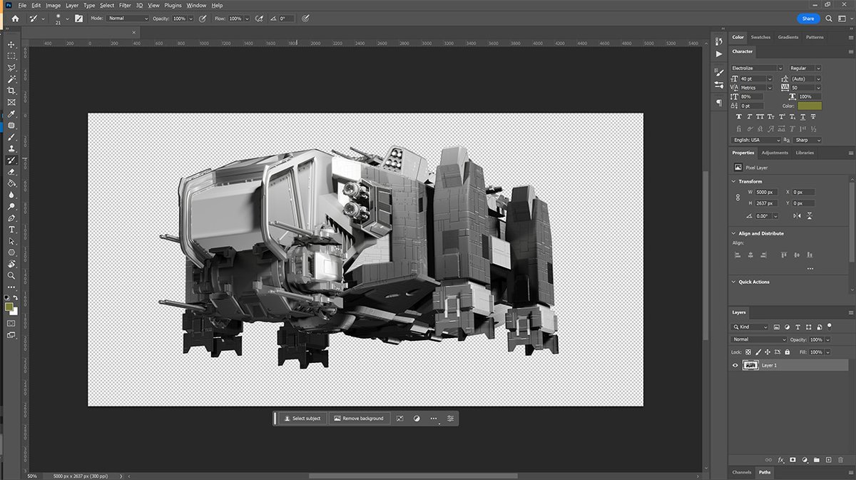Viewport: 856px width, 480px height.
Task: Click the Remove background button
Action: click(359, 419)
